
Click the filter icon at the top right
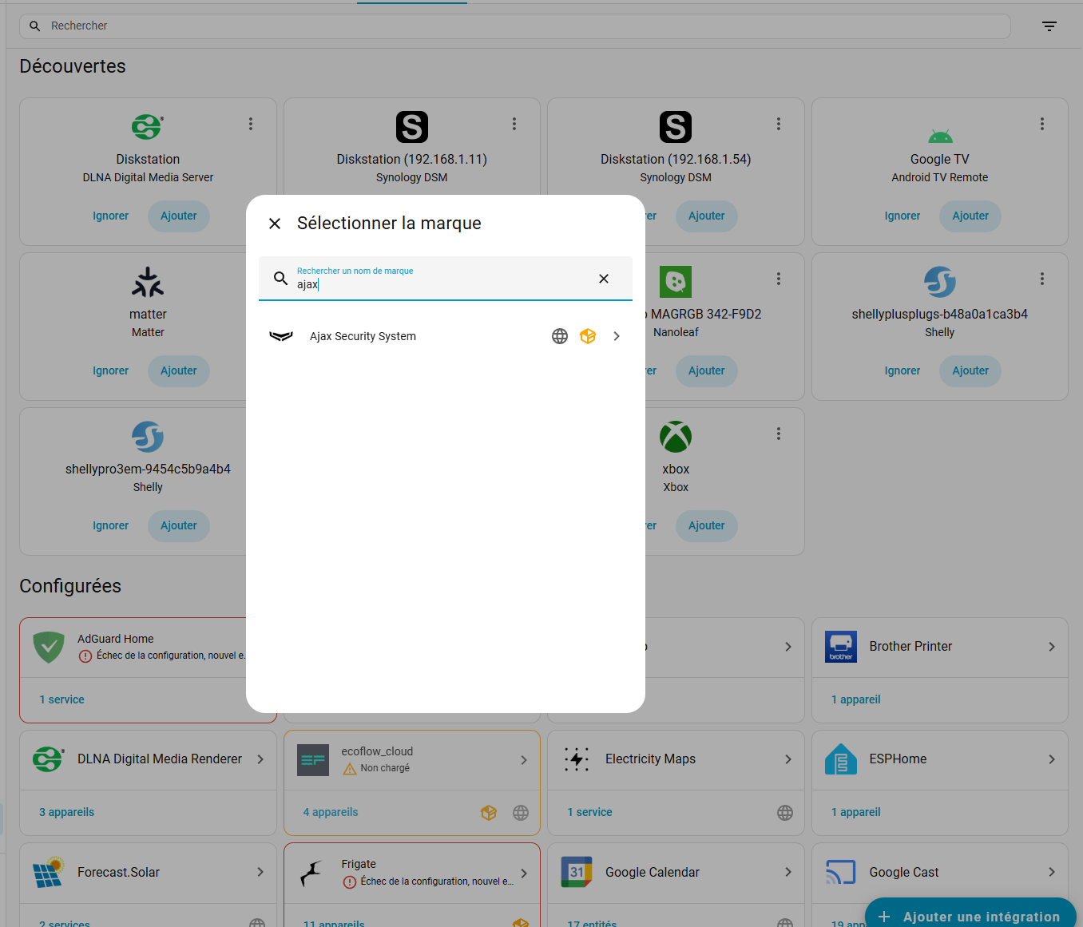point(1049,26)
